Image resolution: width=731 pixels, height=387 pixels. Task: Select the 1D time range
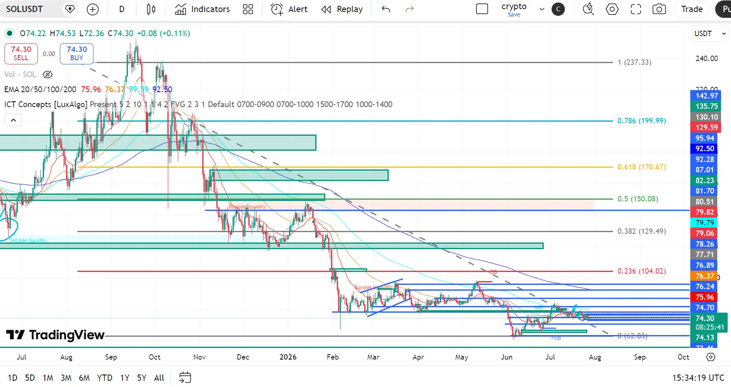[12, 378]
